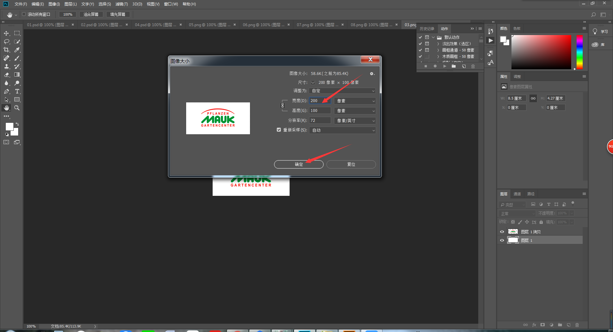Uncheck the Resample (重新采样) checkbox

coord(279,130)
